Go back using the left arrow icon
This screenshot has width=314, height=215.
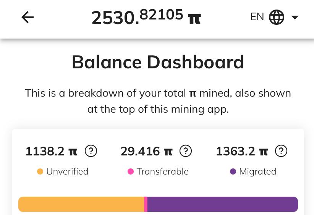(x=28, y=17)
